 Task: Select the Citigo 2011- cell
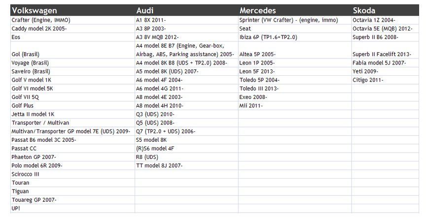385,80
